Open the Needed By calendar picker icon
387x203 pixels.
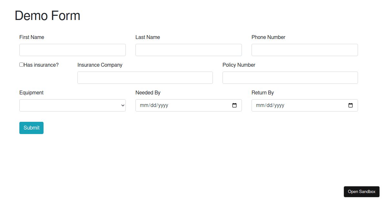pos(234,105)
